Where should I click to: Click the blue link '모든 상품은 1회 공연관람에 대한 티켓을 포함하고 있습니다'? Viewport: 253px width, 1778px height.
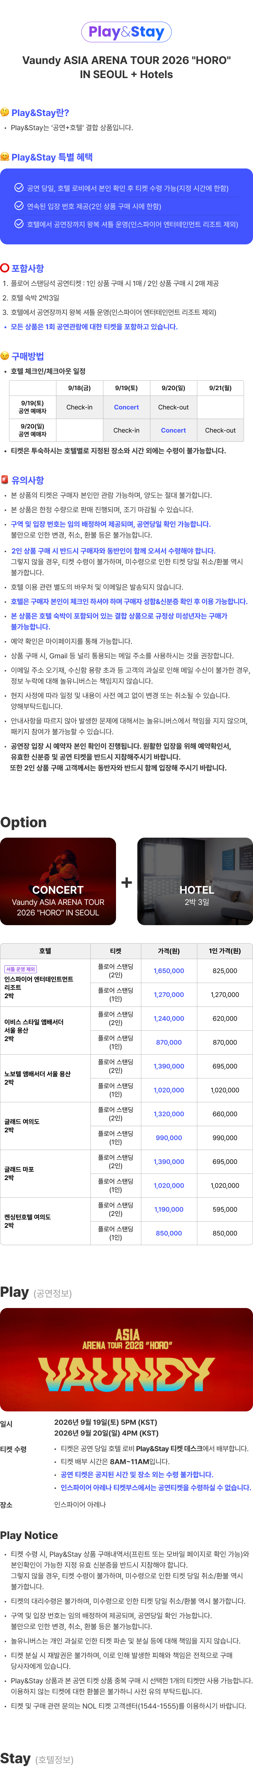pyautogui.click(x=94, y=326)
